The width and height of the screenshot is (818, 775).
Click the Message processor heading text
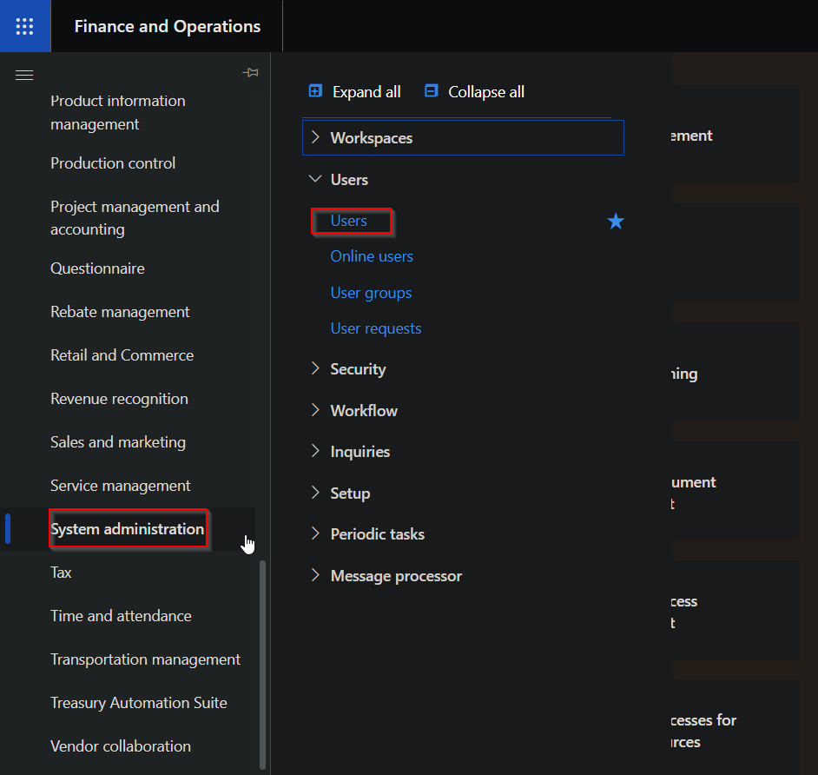[396, 576]
